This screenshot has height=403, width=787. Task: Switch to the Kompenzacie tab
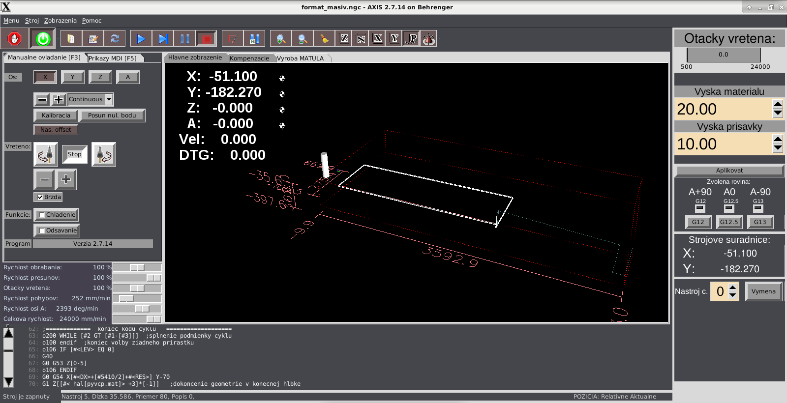[x=249, y=58]
